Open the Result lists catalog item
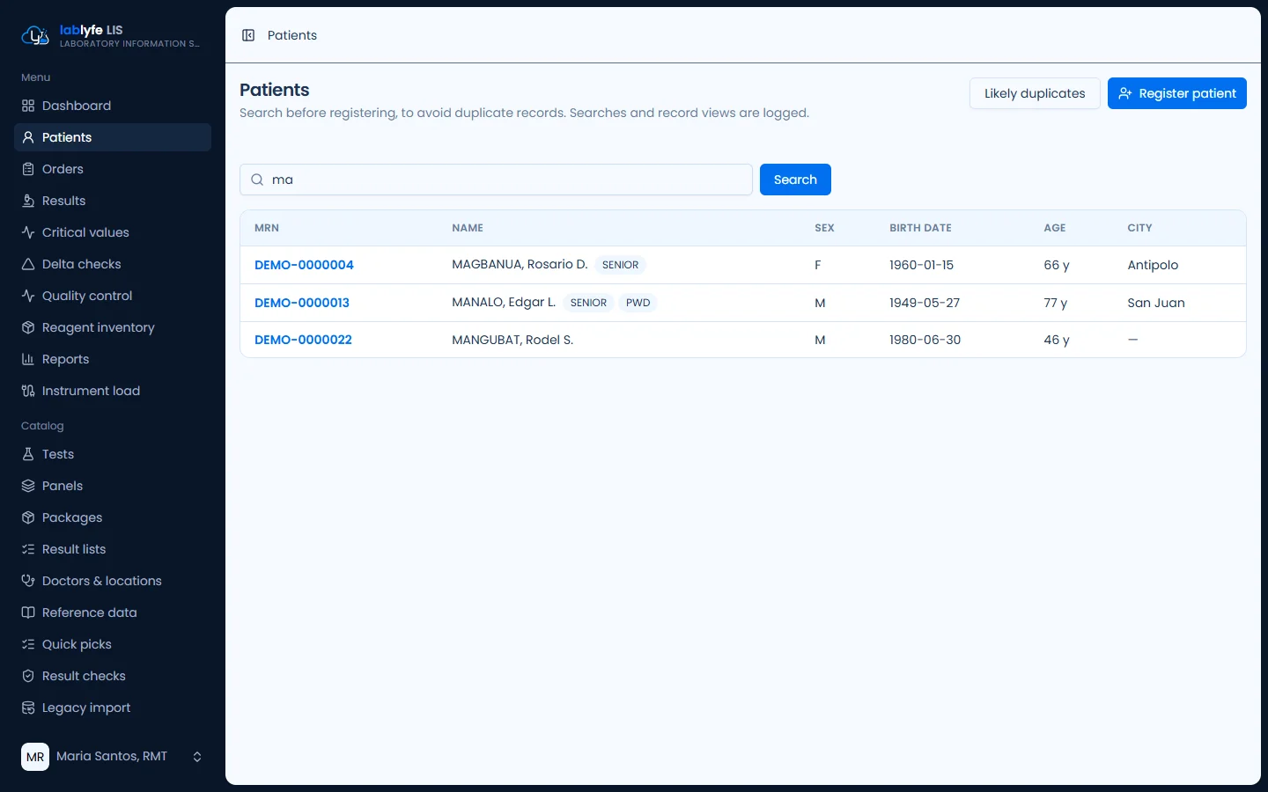The height and width of the screenshot is (792, 1268). (113, 549)
